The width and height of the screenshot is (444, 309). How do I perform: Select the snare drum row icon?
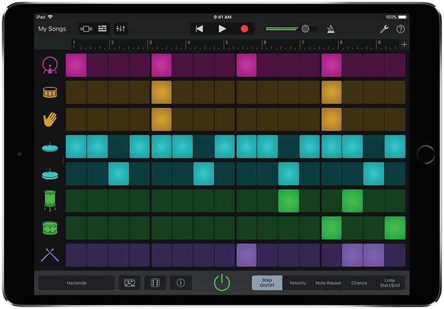tap(50, 92)
